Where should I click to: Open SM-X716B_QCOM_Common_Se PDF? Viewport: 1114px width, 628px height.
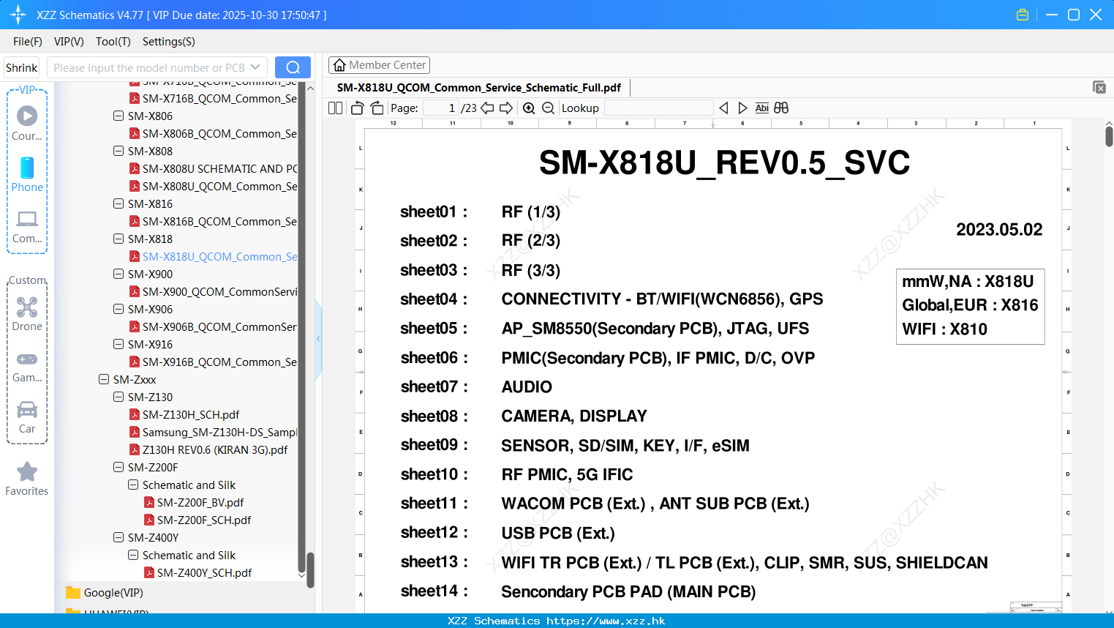219,98
